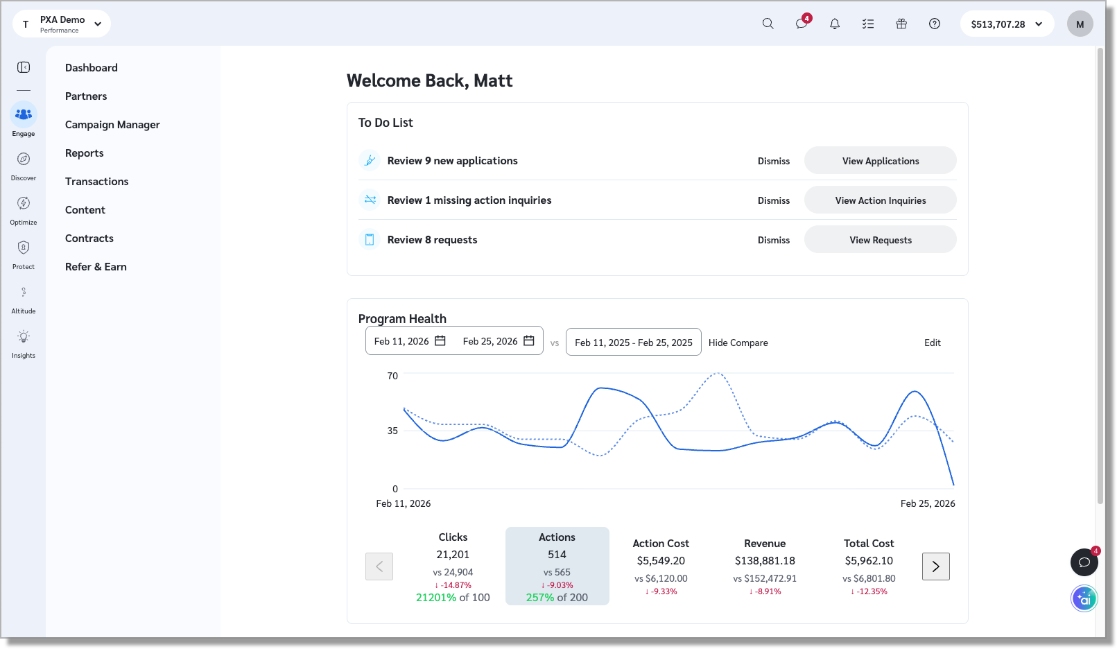Viewport: 1117px width, 649px height.
Task: Open the comparison date range Feb 11, 2025 selector
Action: (x=633, y=343)
